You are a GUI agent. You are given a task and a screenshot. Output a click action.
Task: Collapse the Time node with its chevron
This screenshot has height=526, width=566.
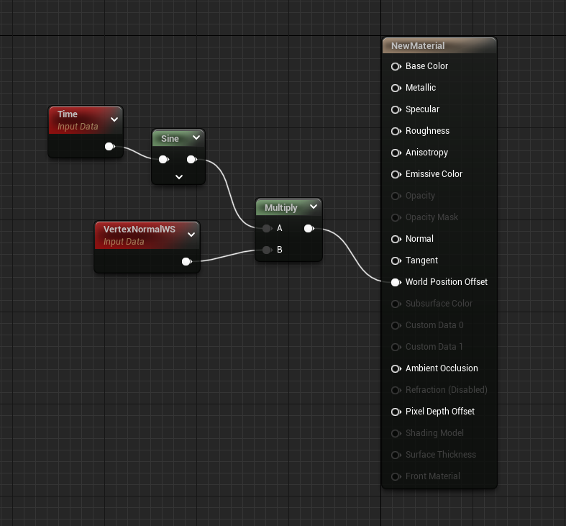[x=114, y=119]
